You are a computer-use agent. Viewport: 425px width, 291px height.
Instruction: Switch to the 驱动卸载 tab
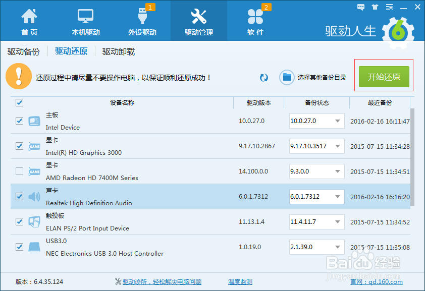pyautogui.click(x=119, y=51)
